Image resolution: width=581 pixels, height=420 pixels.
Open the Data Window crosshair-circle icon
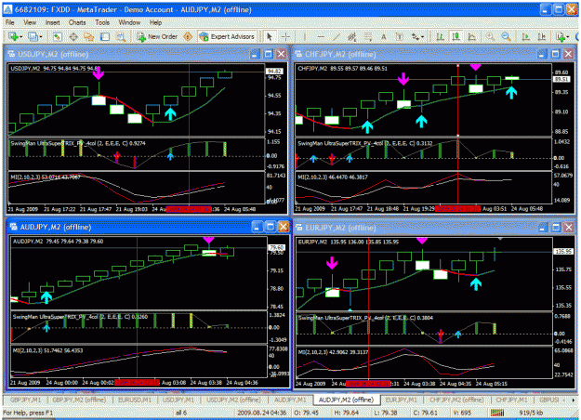pyautogui.click(x=73, y=36)
